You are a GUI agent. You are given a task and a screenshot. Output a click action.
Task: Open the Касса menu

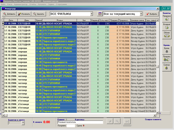10,4
